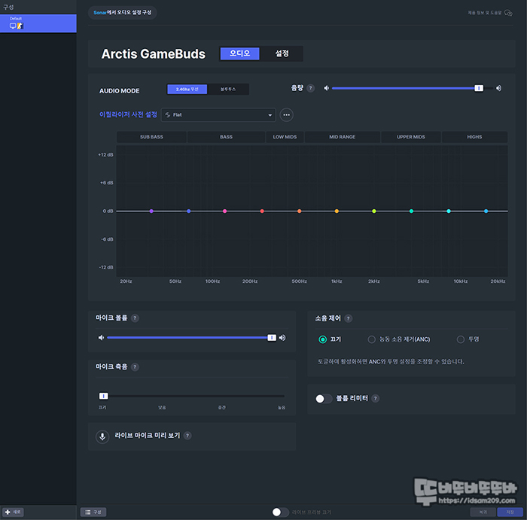Select the BASS band header
527x520 pixels.
(226, 137)
